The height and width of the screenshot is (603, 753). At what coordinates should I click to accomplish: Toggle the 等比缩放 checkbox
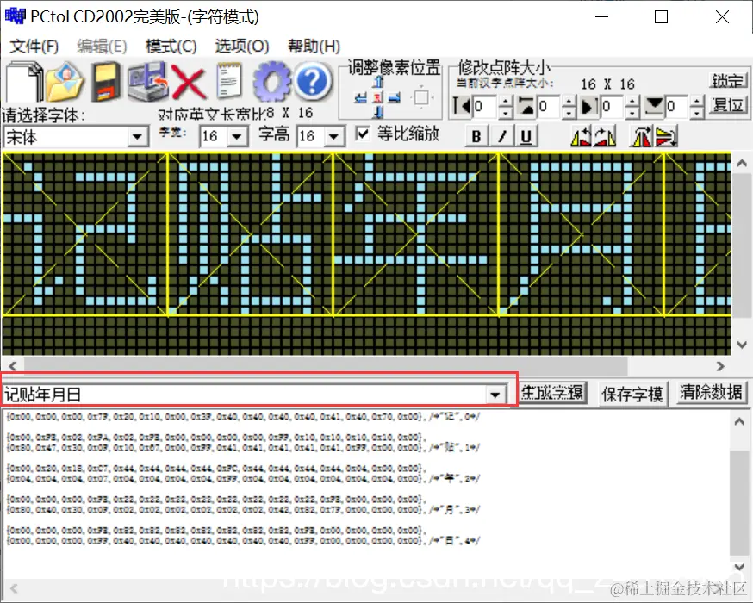pyautogui.click(x=363, y=134)
